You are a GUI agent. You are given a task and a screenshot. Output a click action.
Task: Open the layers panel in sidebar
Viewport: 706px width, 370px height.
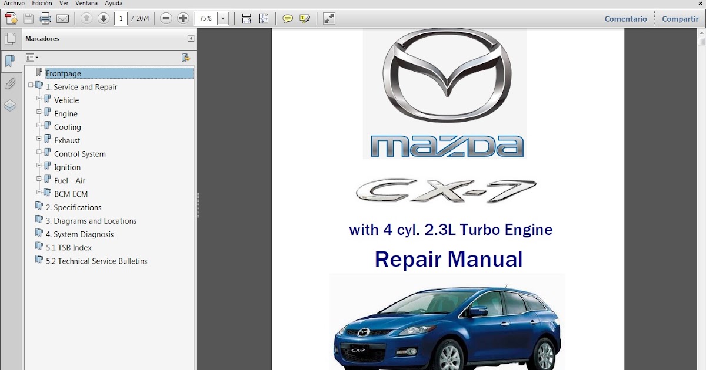pos(9,105)
